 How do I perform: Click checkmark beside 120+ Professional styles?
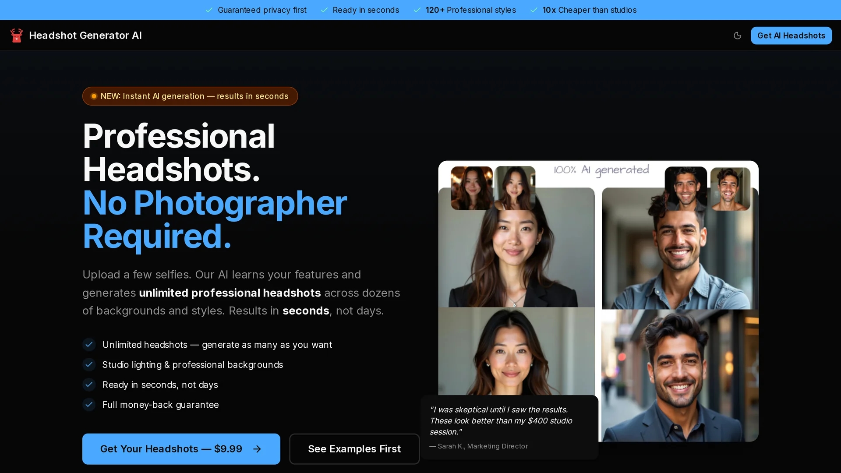417,10
